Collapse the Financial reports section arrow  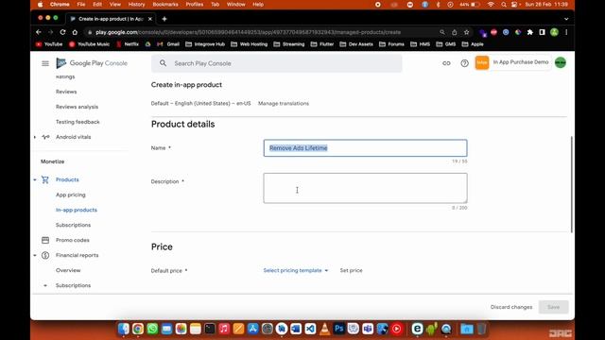pyautogui.click(x=35, y=255)
